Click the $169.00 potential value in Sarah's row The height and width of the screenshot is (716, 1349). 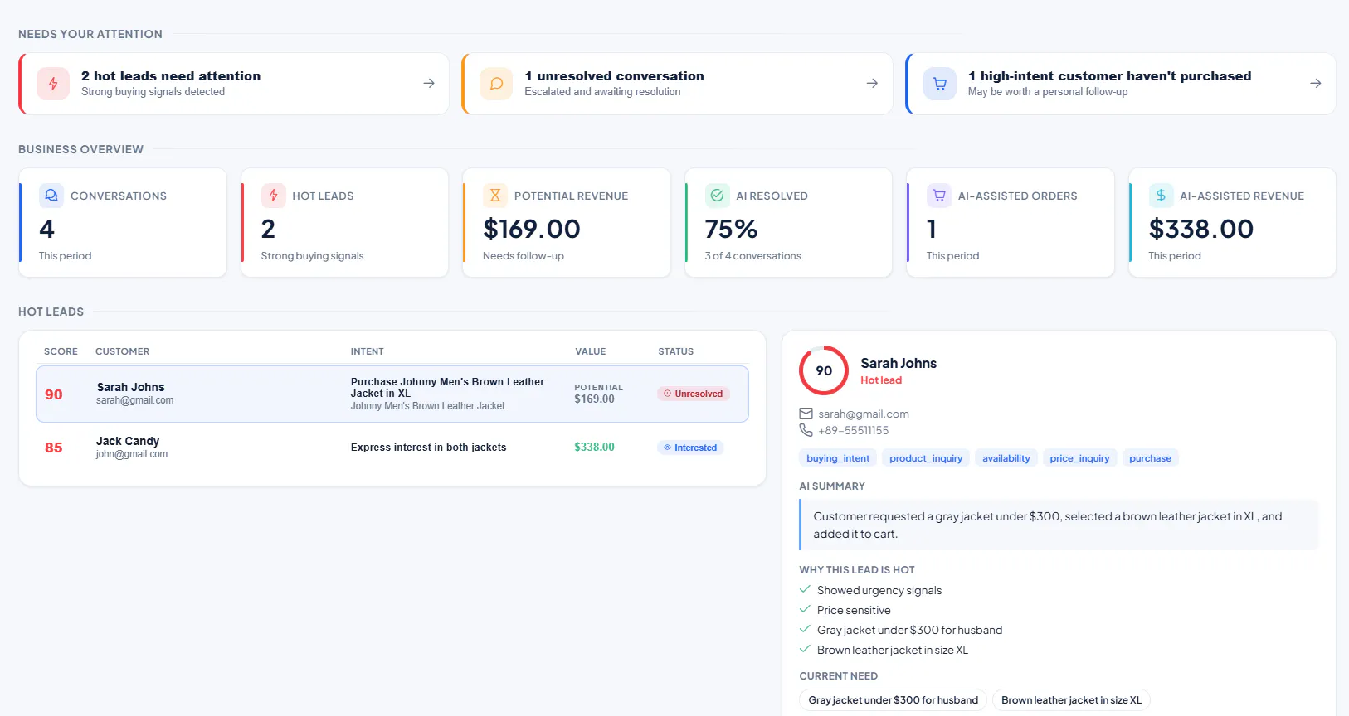tap(594, 399)
